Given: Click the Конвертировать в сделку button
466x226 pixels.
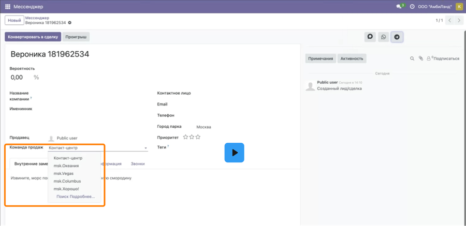Looking at the screenshot, I should [33, 37].
